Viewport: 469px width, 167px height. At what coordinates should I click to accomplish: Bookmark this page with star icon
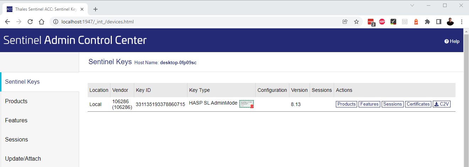[x=356, y=22]
